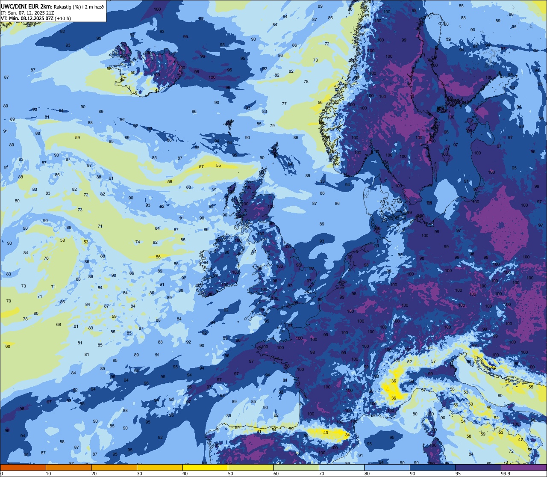Click the "80" tick label on the legend bar
Screen dimensions: 547x477
[x=367, y=474]
